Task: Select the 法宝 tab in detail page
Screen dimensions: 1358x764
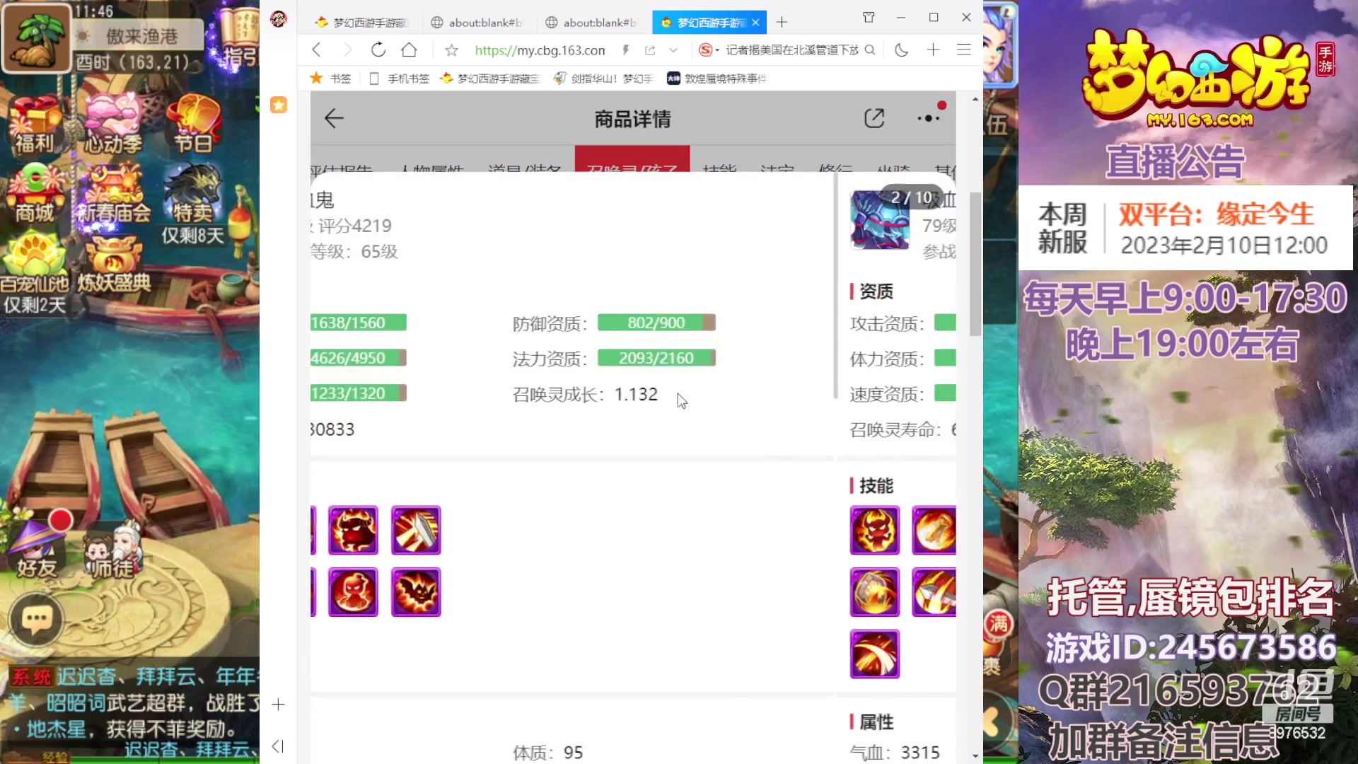Action: coord(777,168)
